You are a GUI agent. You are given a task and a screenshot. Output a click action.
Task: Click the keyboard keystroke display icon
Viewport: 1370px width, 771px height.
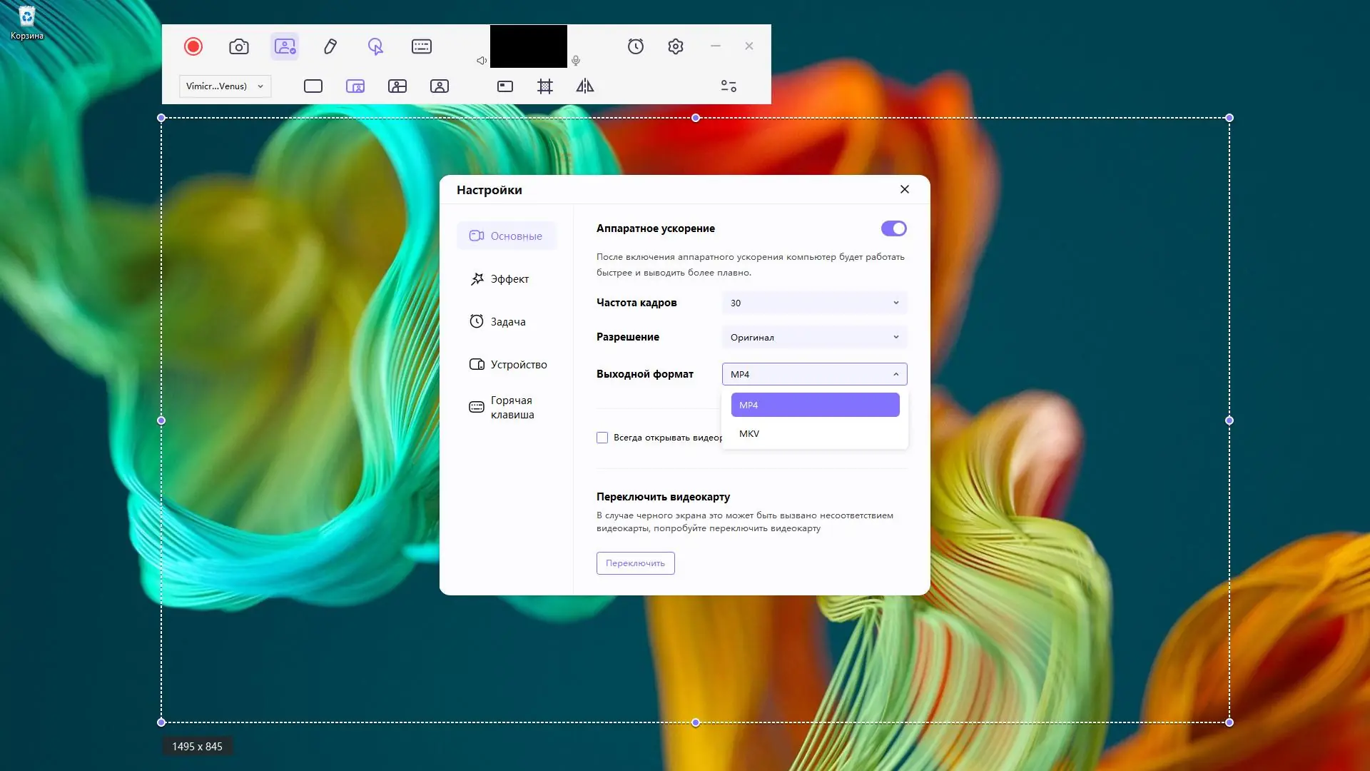pyautogui.click(x=422, y=46)
